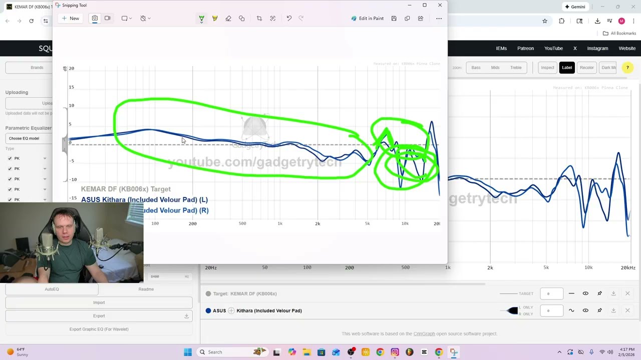Pin the ASUS Kithara measurement
This screenshot has width=641, height=360.
pyautogui.click(x=599, y=310)
